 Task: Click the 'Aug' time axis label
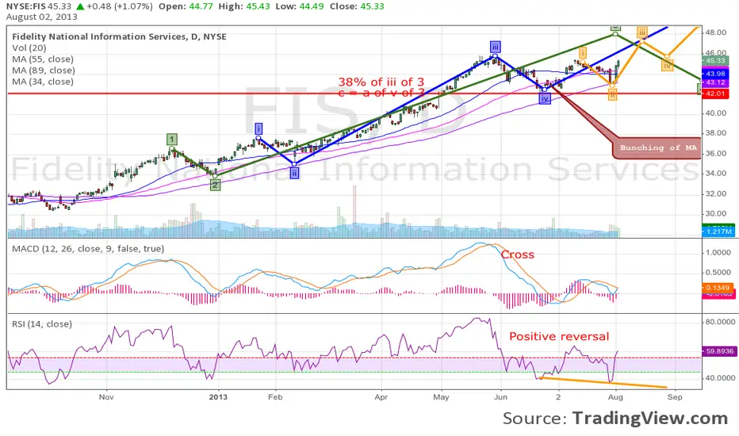(x=615, y=397)
